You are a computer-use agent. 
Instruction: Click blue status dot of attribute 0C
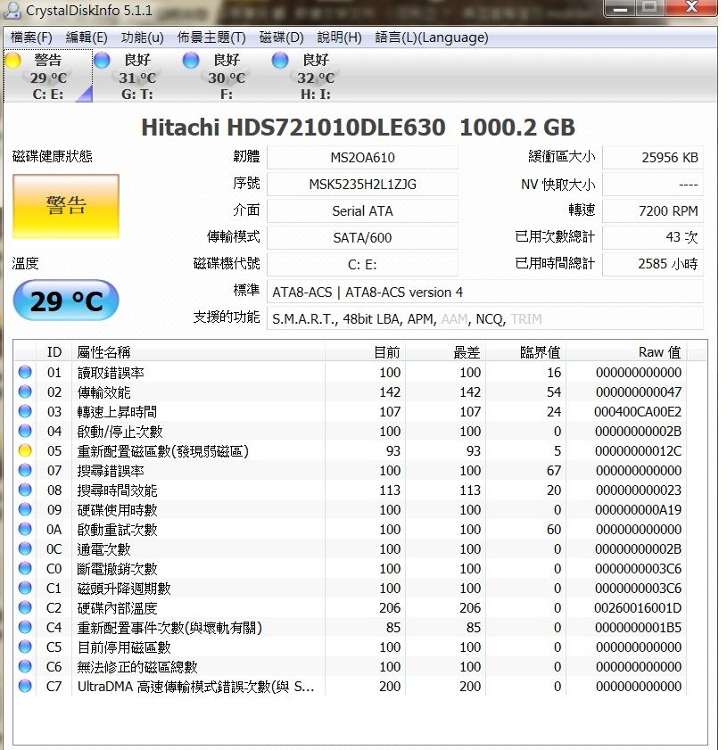[25, 548]
